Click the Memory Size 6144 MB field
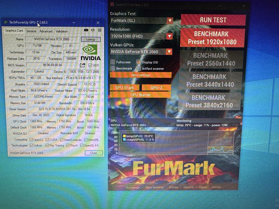Image resolution: width=279 pixels, height=209 pixels. [x=39, y=103]
